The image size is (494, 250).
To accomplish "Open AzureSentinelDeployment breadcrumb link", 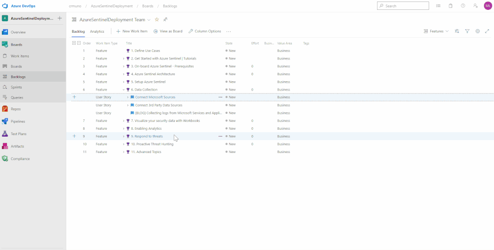I will [x=111, y=6].
